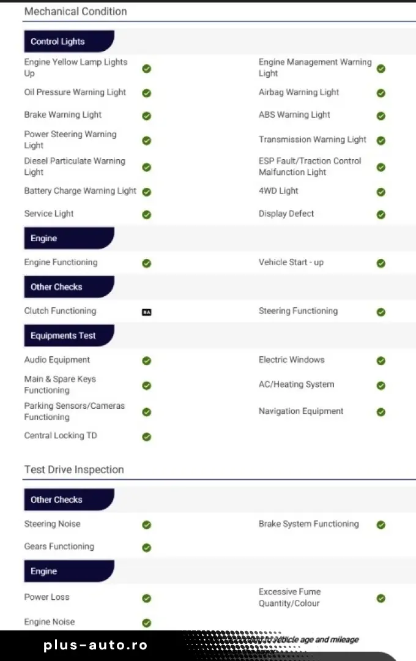Viewport: 416px width, 661px height.
Task: Select the Equipments Test section tab
Action: (67, 335)
